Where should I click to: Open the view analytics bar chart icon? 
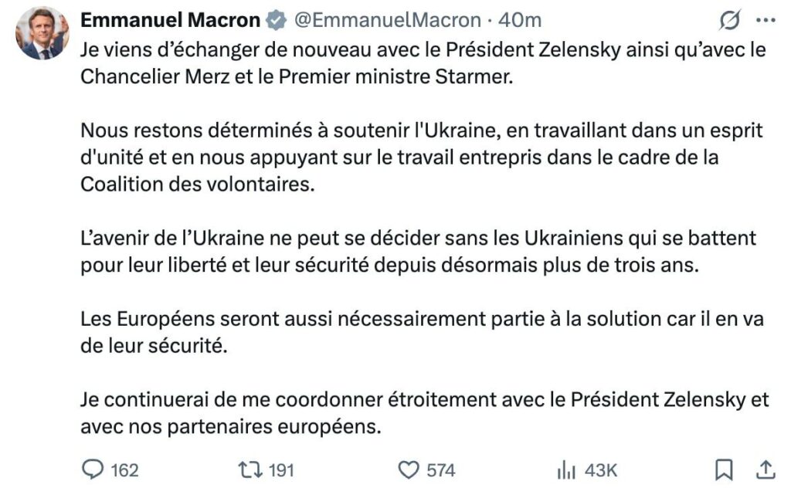[567, 469]
